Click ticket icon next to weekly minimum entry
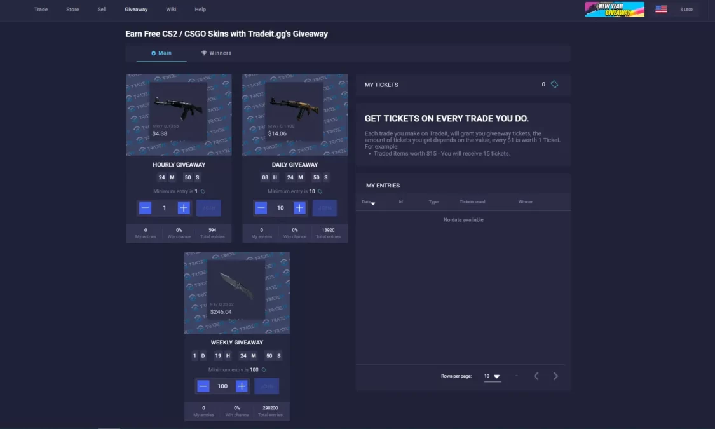The width and height of the screenshot is (715, 429). pos(264,370)
